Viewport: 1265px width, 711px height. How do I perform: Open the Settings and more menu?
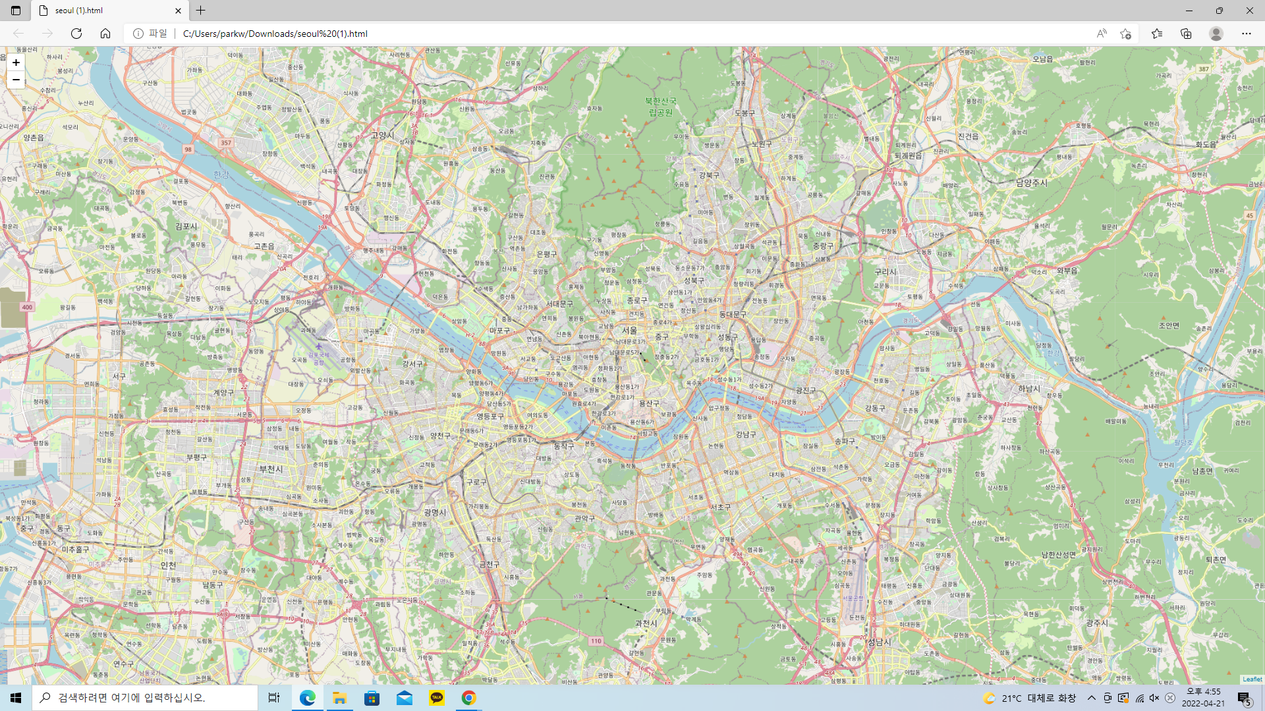click(1247, 34)
